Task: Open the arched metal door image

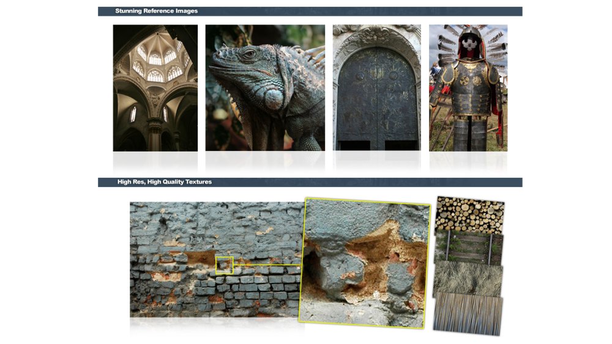Action: (x=376, y=87)
